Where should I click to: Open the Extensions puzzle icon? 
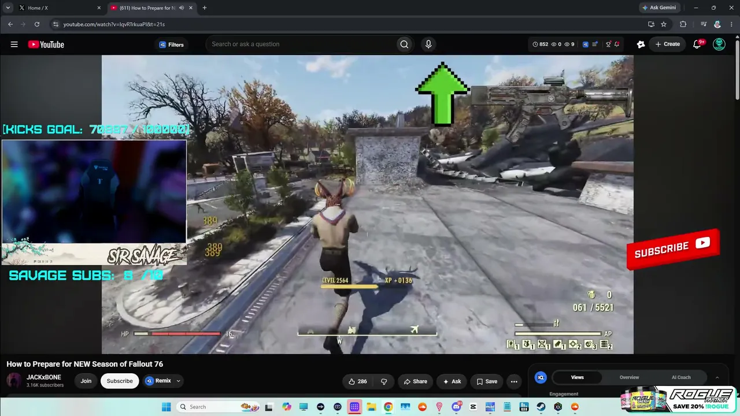[x=683, y=24]
